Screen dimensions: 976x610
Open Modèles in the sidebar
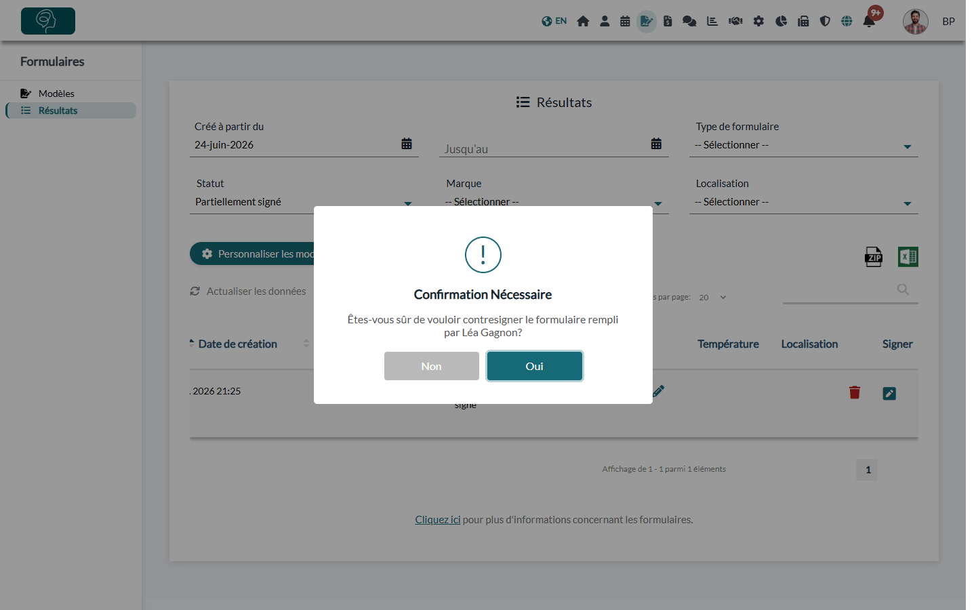click(x=56, y=94)
